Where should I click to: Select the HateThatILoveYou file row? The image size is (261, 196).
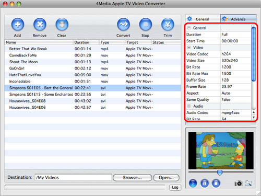(x=92, y=75)
